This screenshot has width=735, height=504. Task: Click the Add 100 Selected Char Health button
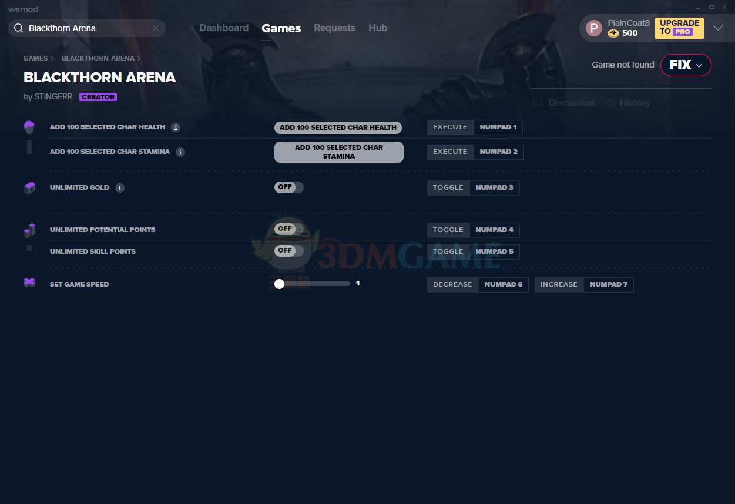[x=338, y=127]
